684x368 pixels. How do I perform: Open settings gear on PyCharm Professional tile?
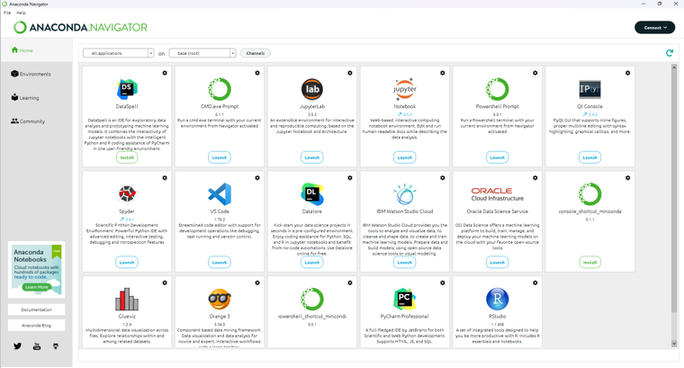click(x=442, y=283)
